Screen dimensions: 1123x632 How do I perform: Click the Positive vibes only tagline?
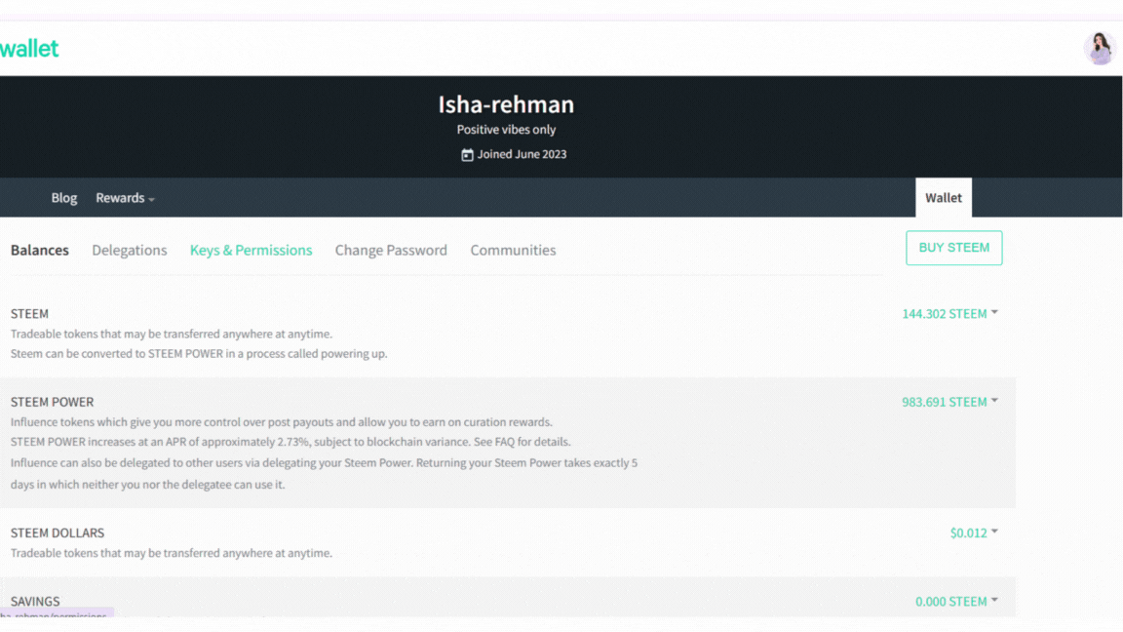[506, 130]
